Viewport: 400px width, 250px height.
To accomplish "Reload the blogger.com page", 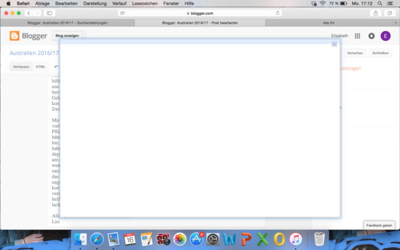I will coord(277,13).
